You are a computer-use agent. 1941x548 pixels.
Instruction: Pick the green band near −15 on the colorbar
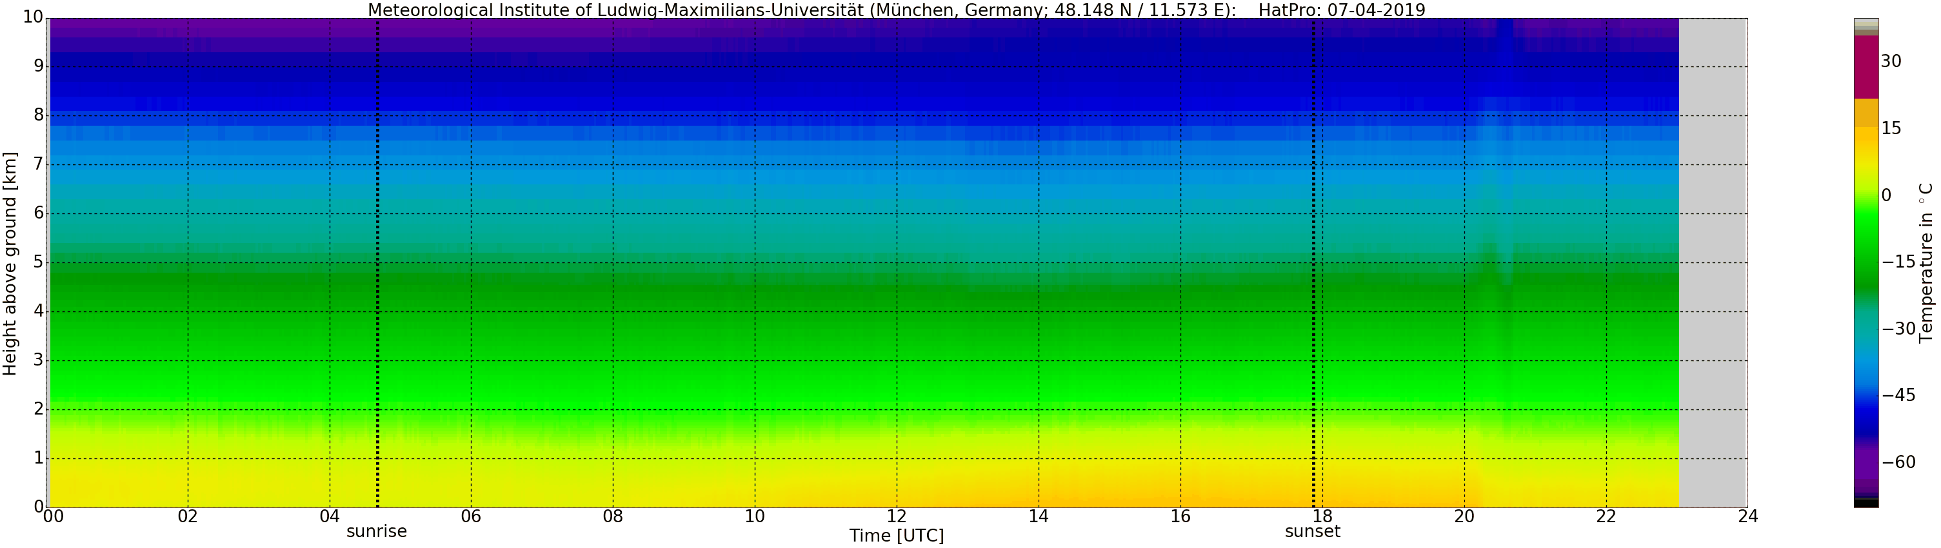tap(1866, 264)
